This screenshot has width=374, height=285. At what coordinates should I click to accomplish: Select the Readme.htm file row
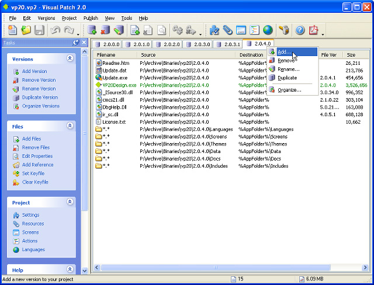coord(231,63)
